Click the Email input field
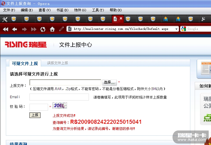The image size is (211, 145). tap(59, 97)
